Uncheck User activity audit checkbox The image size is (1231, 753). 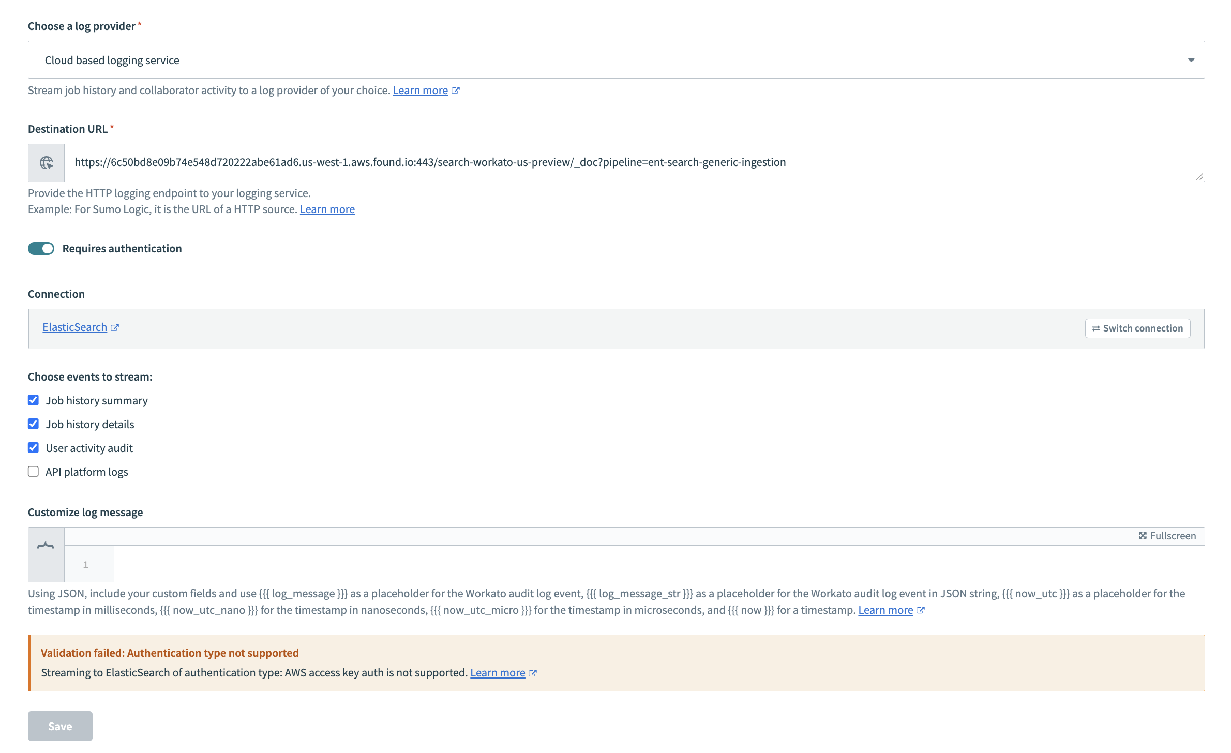tap(34, 448)
